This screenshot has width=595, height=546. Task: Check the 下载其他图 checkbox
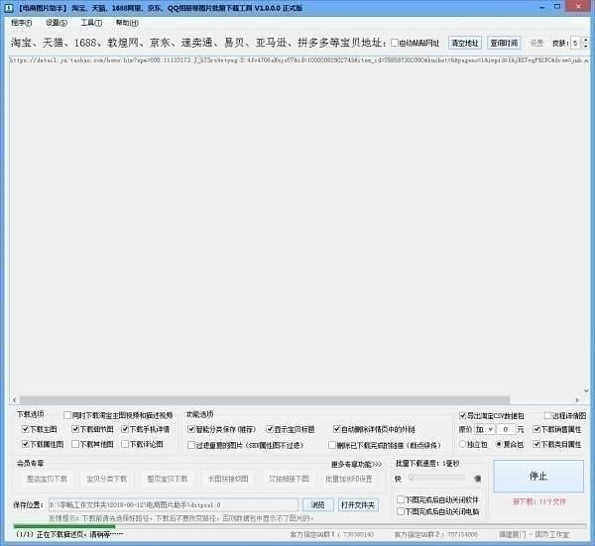pos(75,444)
